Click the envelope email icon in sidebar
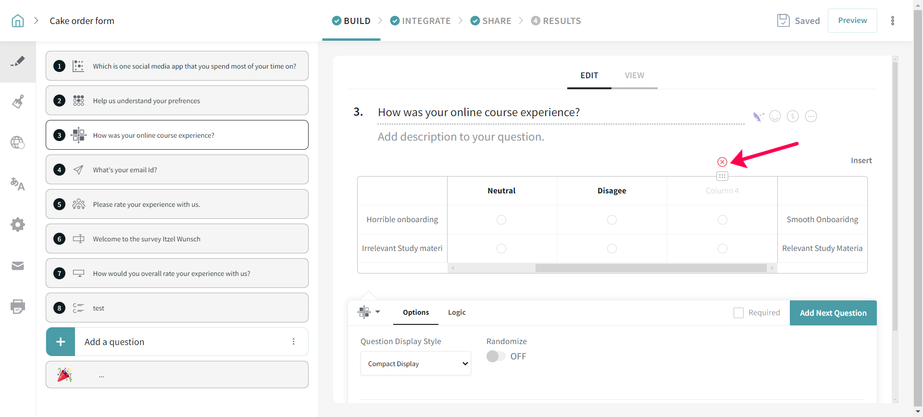This screenshot has width=923, height=417. [x=18, y=266]
